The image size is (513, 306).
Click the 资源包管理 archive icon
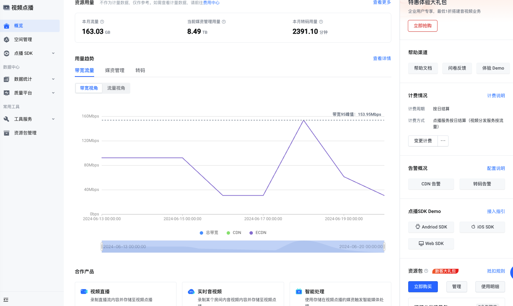click(x=7, y=133)
